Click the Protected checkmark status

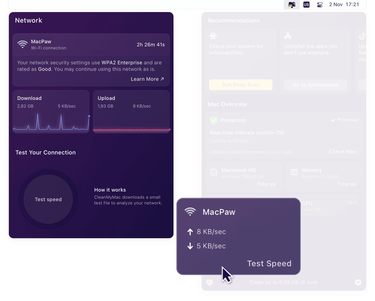[344, 120]
